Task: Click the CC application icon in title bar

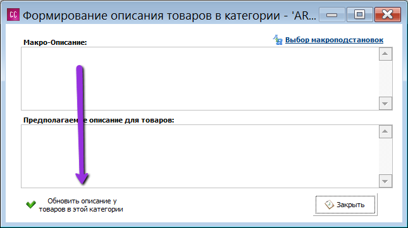Action: (x=13, y=15)
